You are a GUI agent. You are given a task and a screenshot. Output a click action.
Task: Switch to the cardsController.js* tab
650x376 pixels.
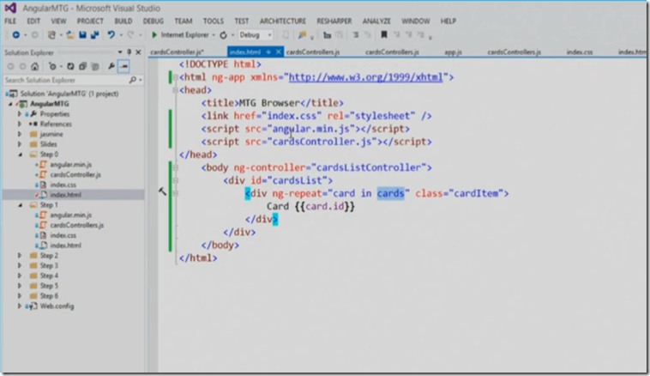tap(177, 52)
